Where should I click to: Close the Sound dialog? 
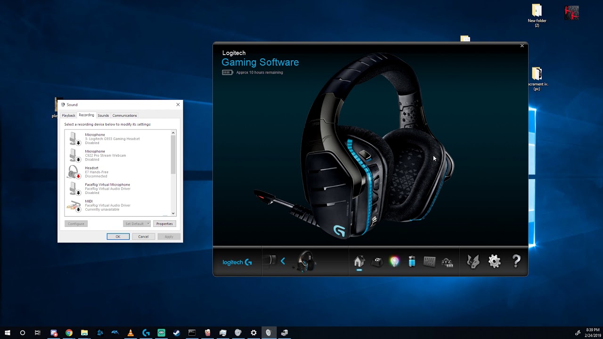point(178,105)
